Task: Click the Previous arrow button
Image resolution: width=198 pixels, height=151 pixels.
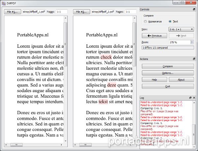Action: [154, 36]
